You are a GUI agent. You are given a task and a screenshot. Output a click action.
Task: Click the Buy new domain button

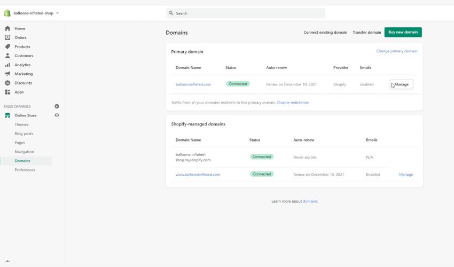point(403,32)
